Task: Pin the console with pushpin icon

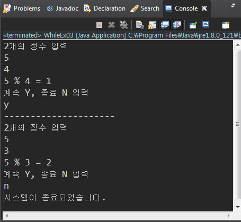Action: (x=193, y=25)
